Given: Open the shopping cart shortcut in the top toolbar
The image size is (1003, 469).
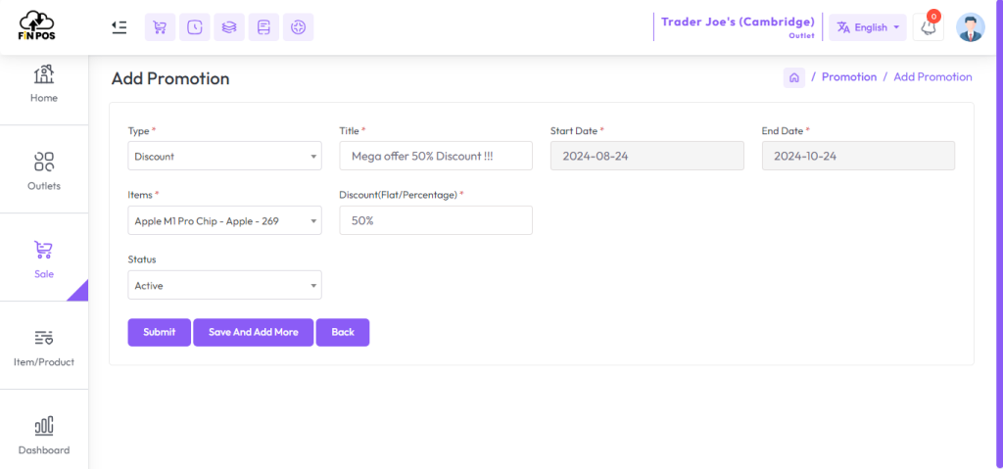Looking at the screenshot, I should (x=160, y=27).
